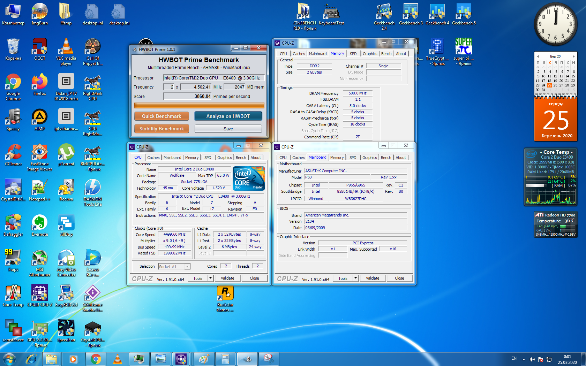
Task: Open the OCCT desktop icon
Action: [39, 49]
